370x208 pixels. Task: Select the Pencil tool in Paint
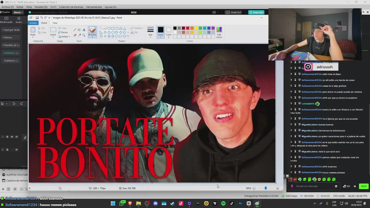[75, 30]
